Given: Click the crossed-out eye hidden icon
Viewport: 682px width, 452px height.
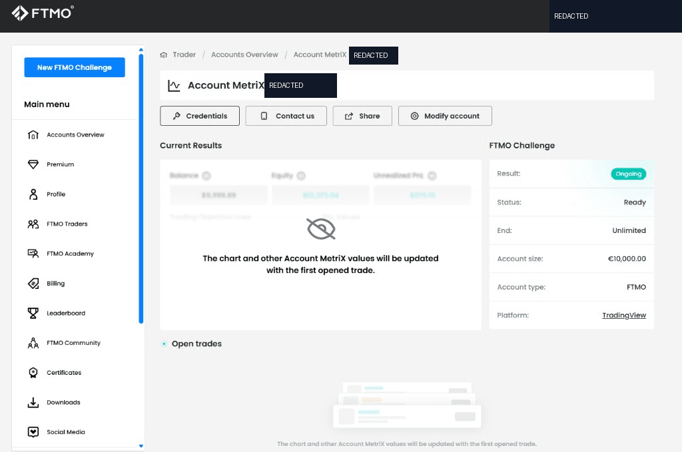Looking at the screenshot, I should (321, 229).
